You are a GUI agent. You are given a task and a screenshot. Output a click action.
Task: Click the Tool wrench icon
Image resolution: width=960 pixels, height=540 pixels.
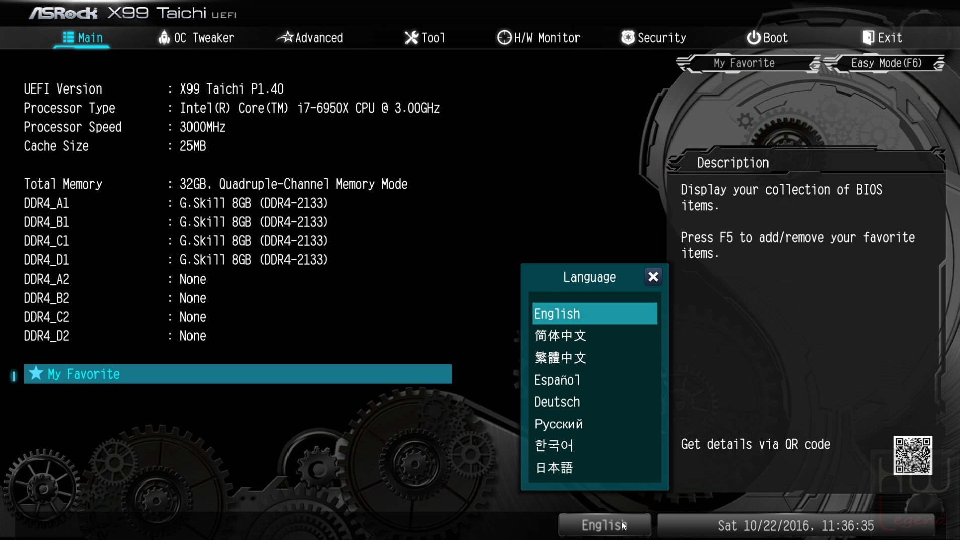coord(411,38)
